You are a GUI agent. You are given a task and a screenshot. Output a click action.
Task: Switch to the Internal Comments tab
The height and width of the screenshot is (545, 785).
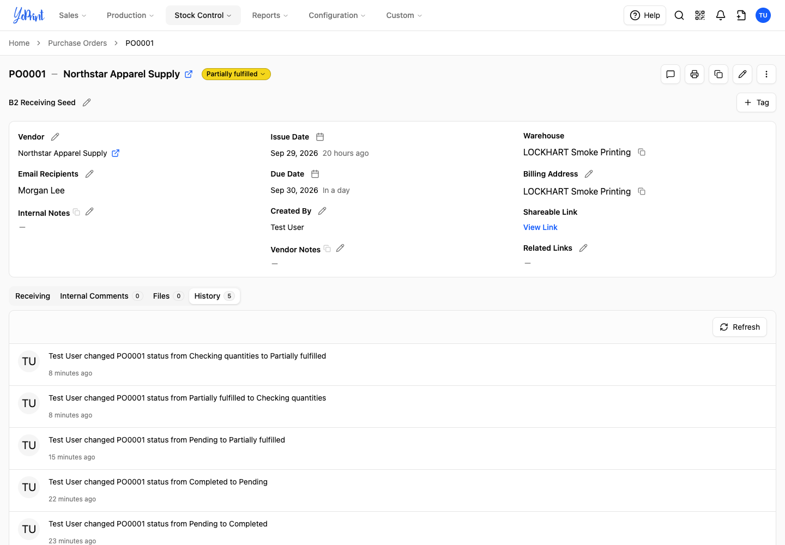pos(101,296)
